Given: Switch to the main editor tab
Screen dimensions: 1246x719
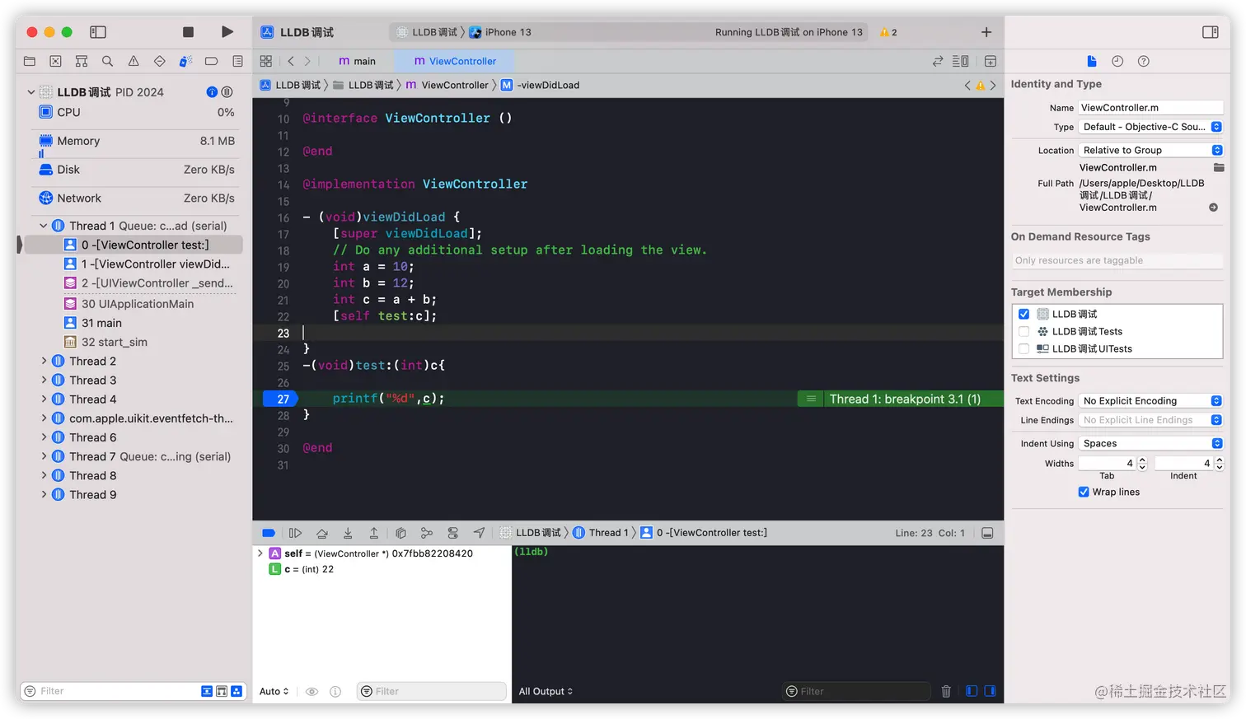Looking at the screenshot, I should [x=358, y=61].
